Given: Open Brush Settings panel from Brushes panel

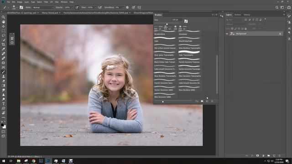Looking at the screenshot, I should click(186, 21).
